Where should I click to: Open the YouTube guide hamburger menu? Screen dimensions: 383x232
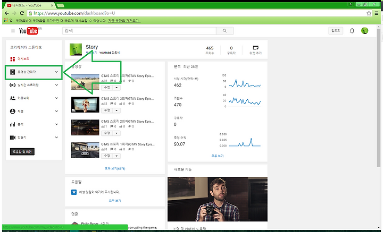click(x=13, y=31)
